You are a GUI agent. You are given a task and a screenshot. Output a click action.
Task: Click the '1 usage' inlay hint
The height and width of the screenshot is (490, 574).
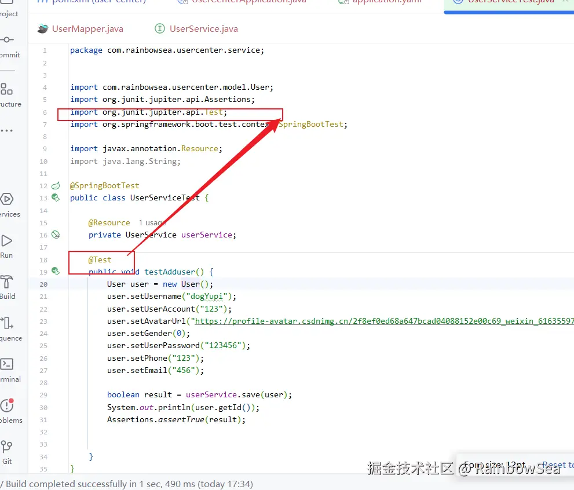click(152, 222)
